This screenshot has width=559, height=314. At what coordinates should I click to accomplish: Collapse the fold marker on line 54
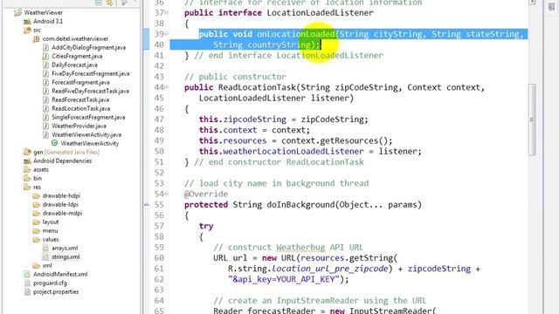167,194
